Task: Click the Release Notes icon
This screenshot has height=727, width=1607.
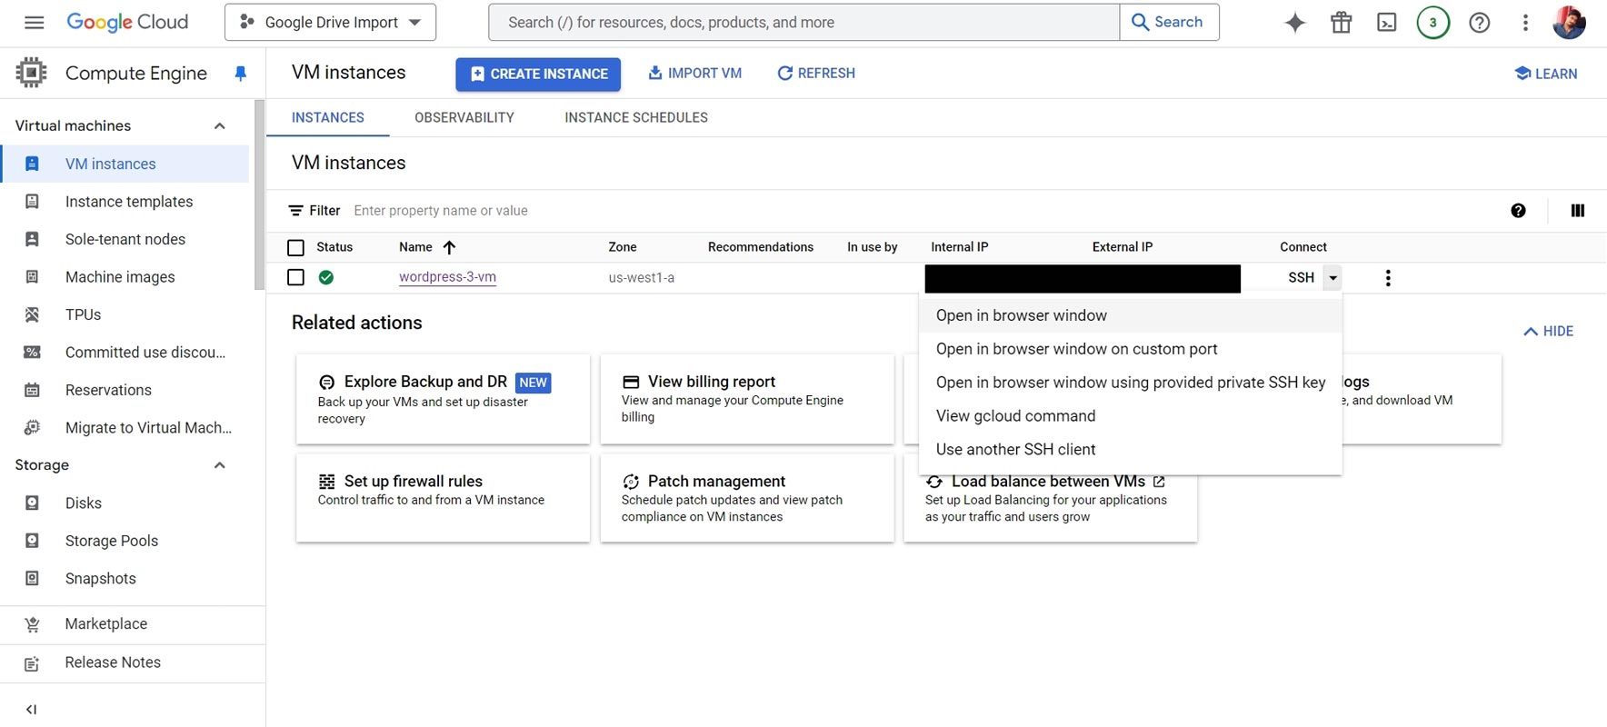Action: pyautogui.click(x=32, y=663)
